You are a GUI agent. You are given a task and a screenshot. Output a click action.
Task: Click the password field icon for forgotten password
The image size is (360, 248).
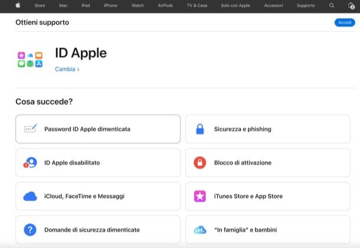pyautogui.click(x=31, y=129)
